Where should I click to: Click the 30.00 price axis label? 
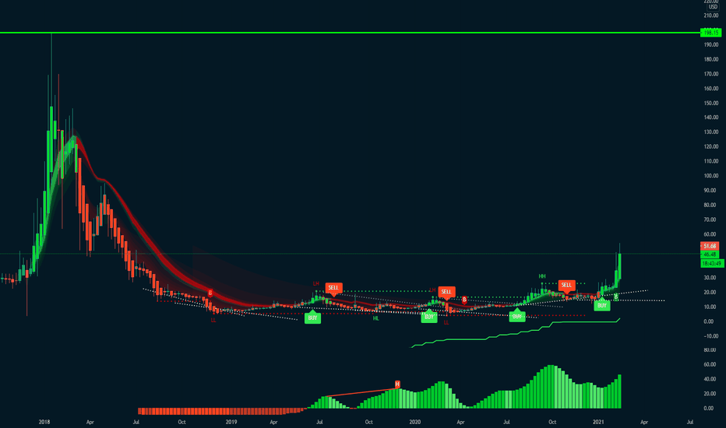coord(710,278)
